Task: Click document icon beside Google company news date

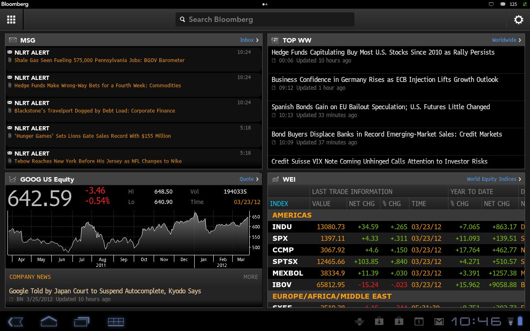Action: pos(11,299)
